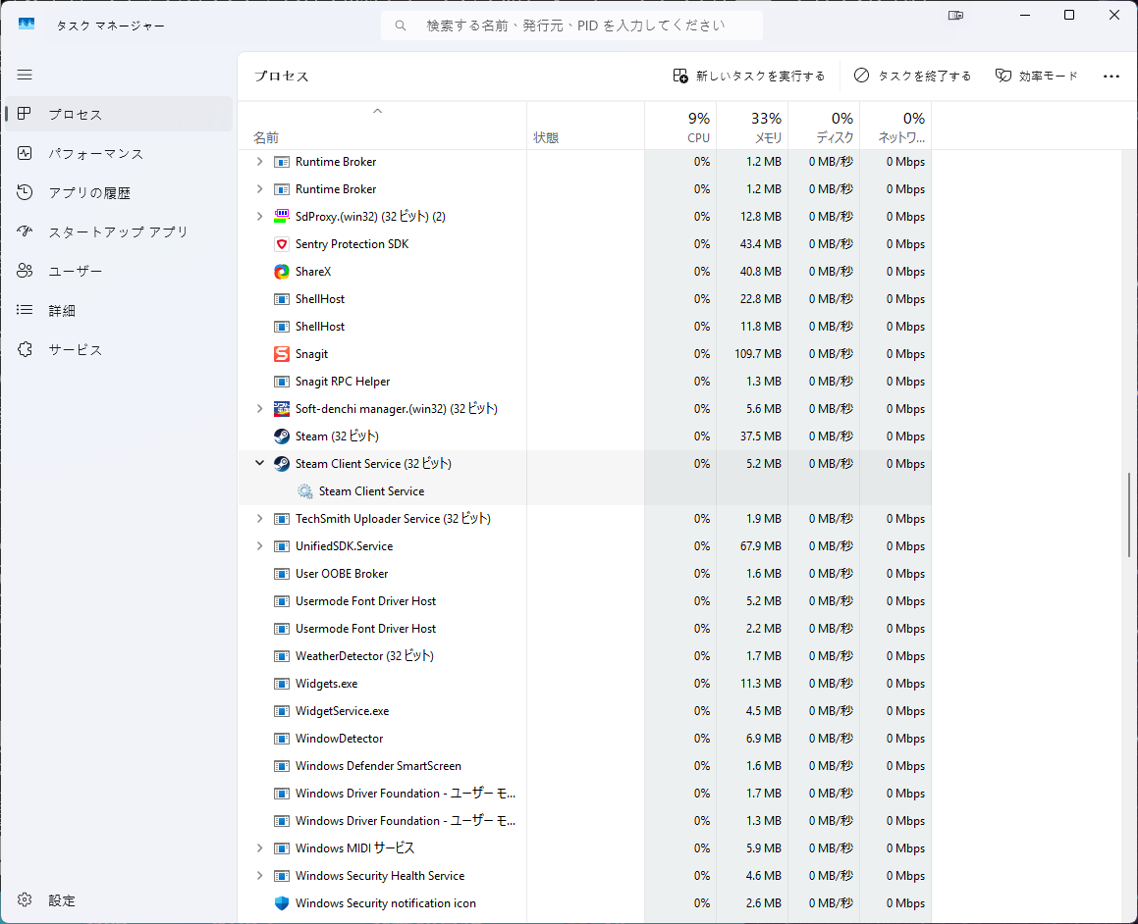Click the Snagit RPC Helper process icon
1138x924 pixels.
(x=282, y=382)
